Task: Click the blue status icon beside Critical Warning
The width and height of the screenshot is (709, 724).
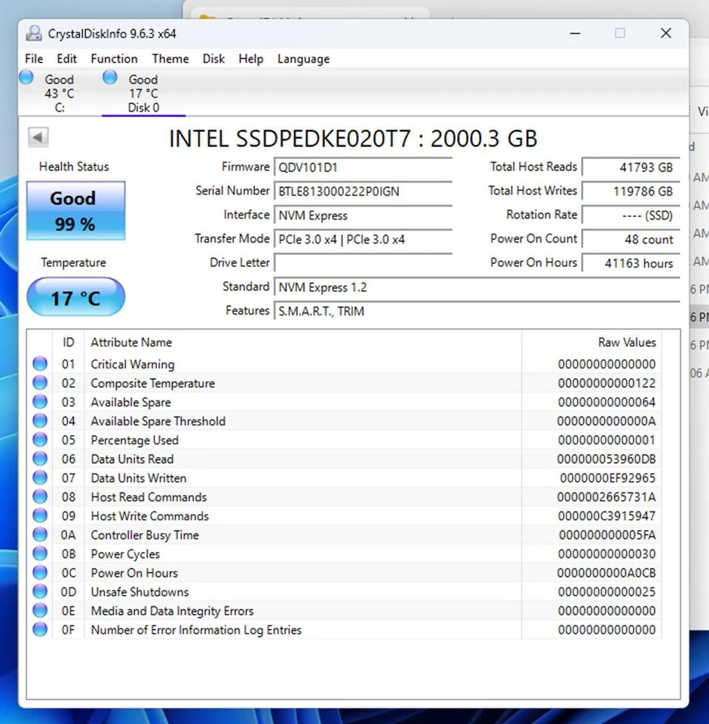Action: [x=39, y=364]
